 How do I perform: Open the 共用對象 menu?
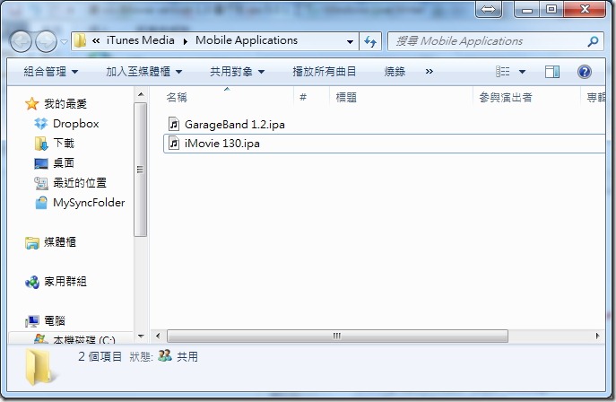pos(238,72)
